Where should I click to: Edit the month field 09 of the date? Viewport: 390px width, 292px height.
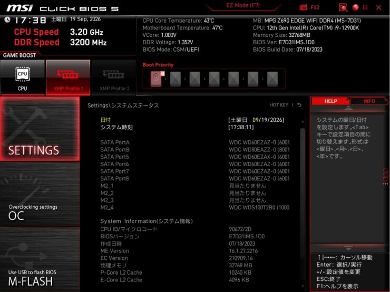tap(256, 120)
